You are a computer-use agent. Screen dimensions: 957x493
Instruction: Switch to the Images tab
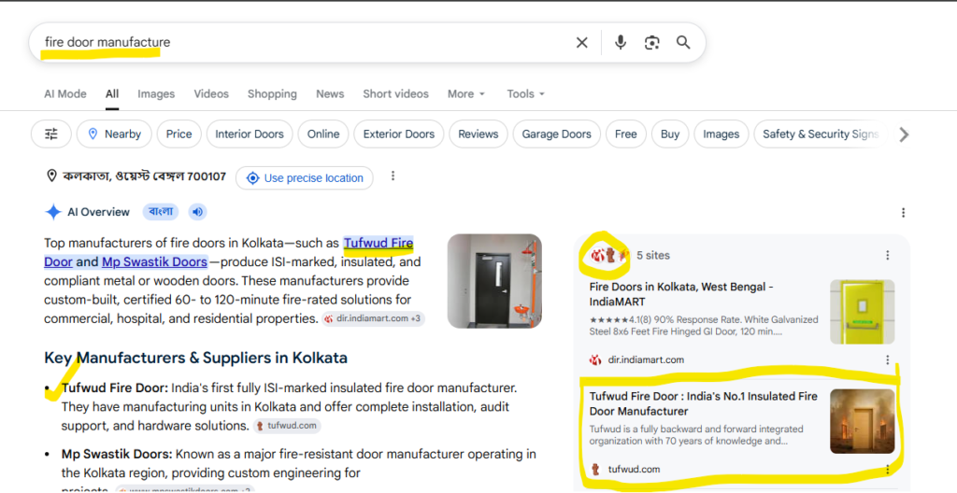(x=156, y=94)
